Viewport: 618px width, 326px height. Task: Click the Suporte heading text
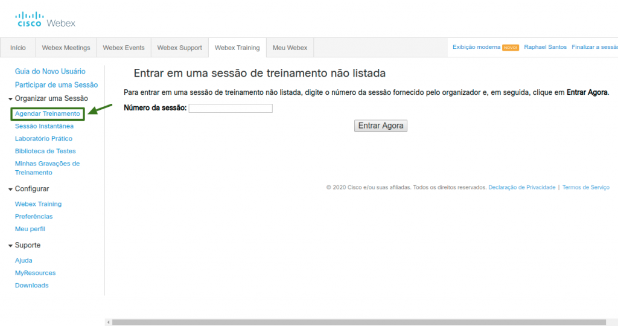click(28, 245)
